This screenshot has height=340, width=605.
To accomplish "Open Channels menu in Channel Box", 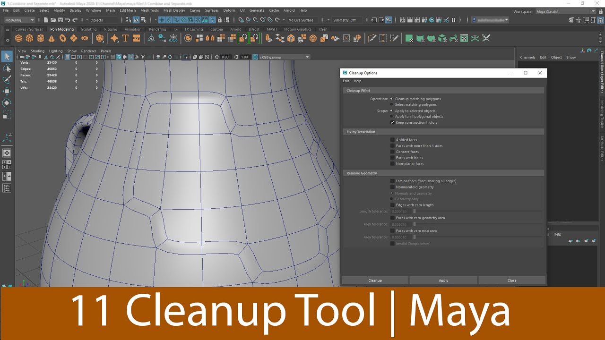I will 527,57.
